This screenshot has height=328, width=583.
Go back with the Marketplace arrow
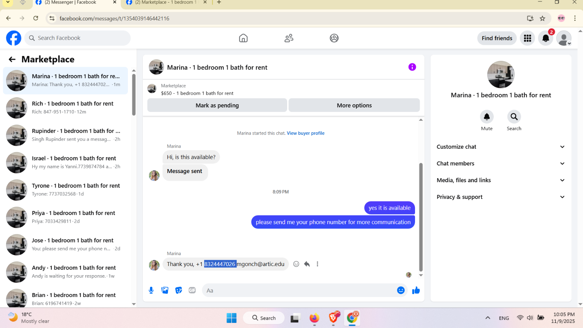coord(12,59)
